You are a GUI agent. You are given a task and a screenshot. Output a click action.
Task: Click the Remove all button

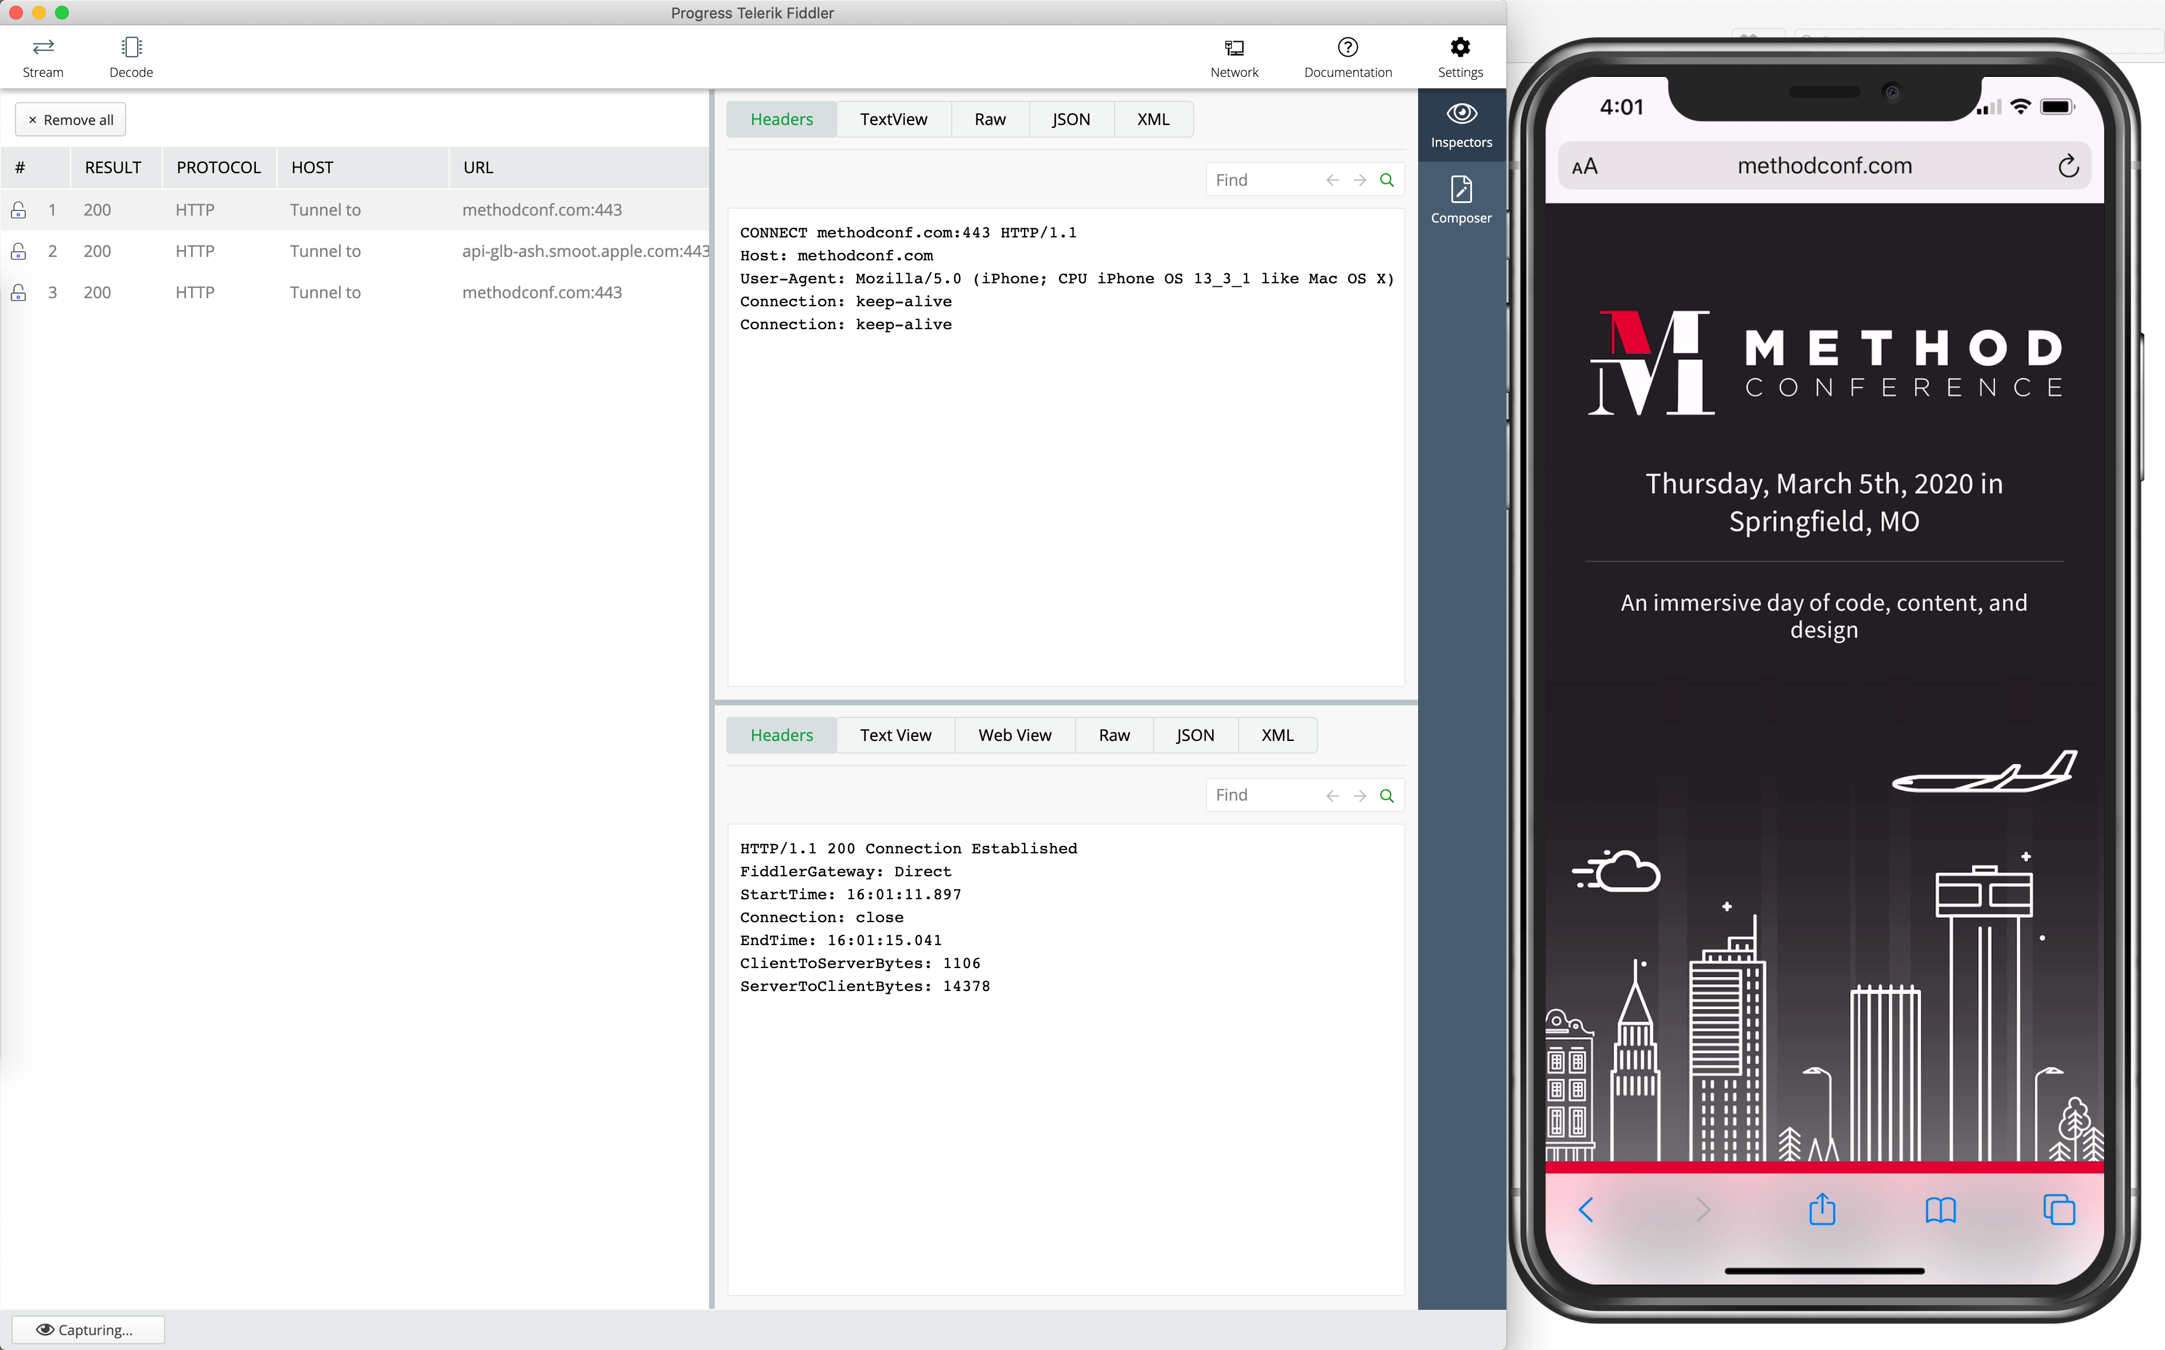[x=71, y=120]
